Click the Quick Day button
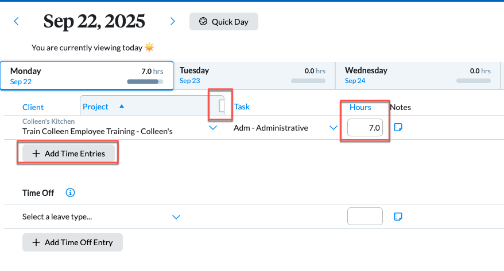Image resolution: width=504 pixels, height=271 pixels. pos(224,22)
